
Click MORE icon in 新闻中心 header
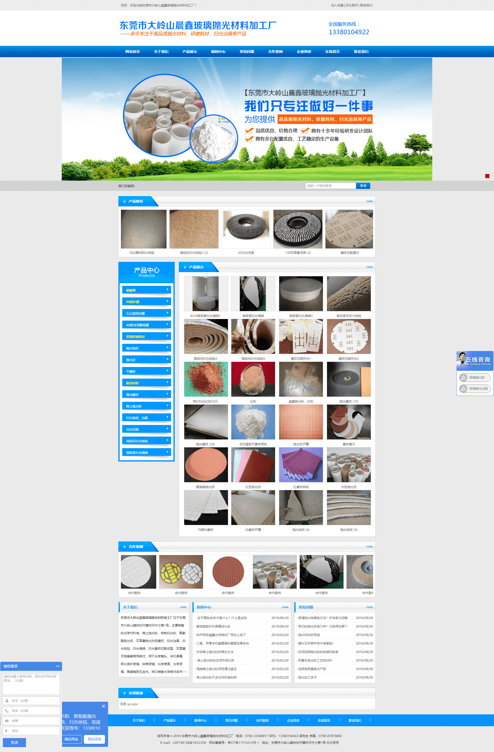tap(285, 607)
